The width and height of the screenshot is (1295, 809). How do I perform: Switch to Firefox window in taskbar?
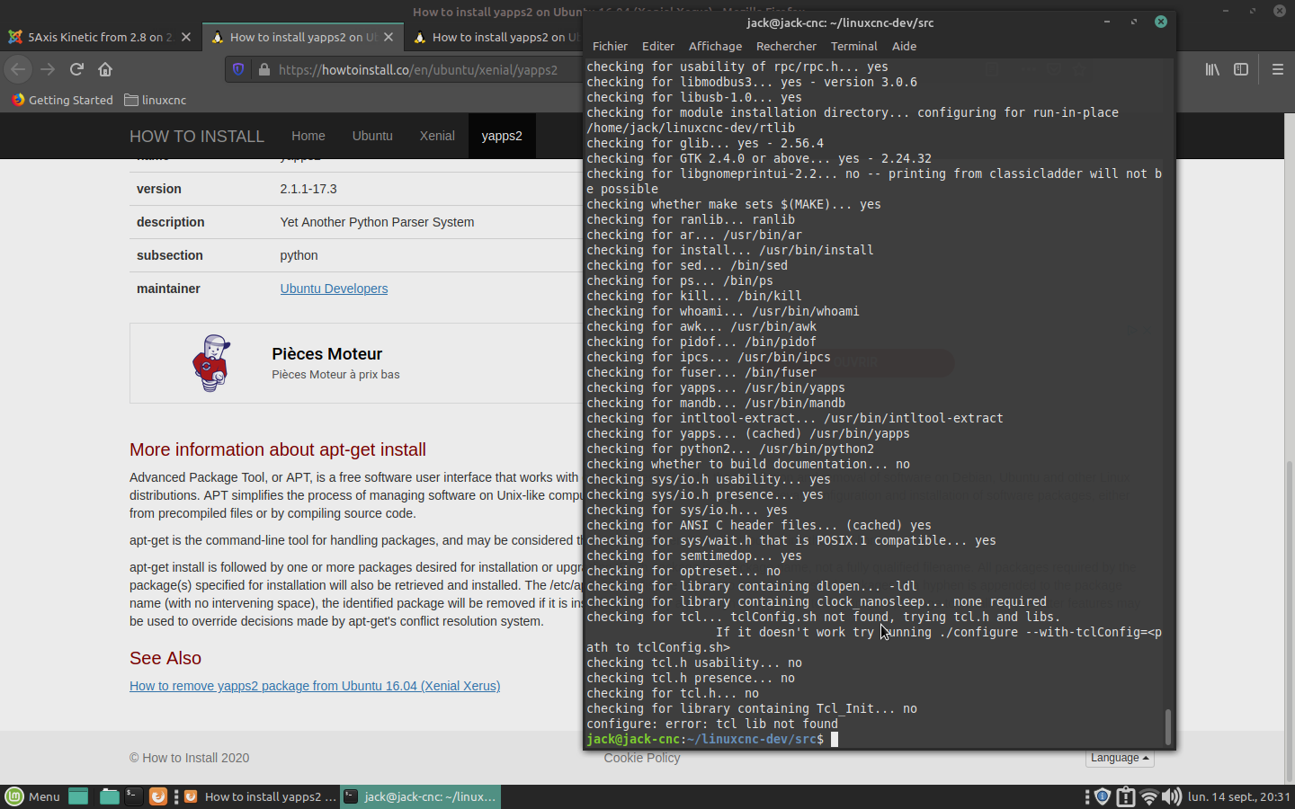click(x=260, y=796)
